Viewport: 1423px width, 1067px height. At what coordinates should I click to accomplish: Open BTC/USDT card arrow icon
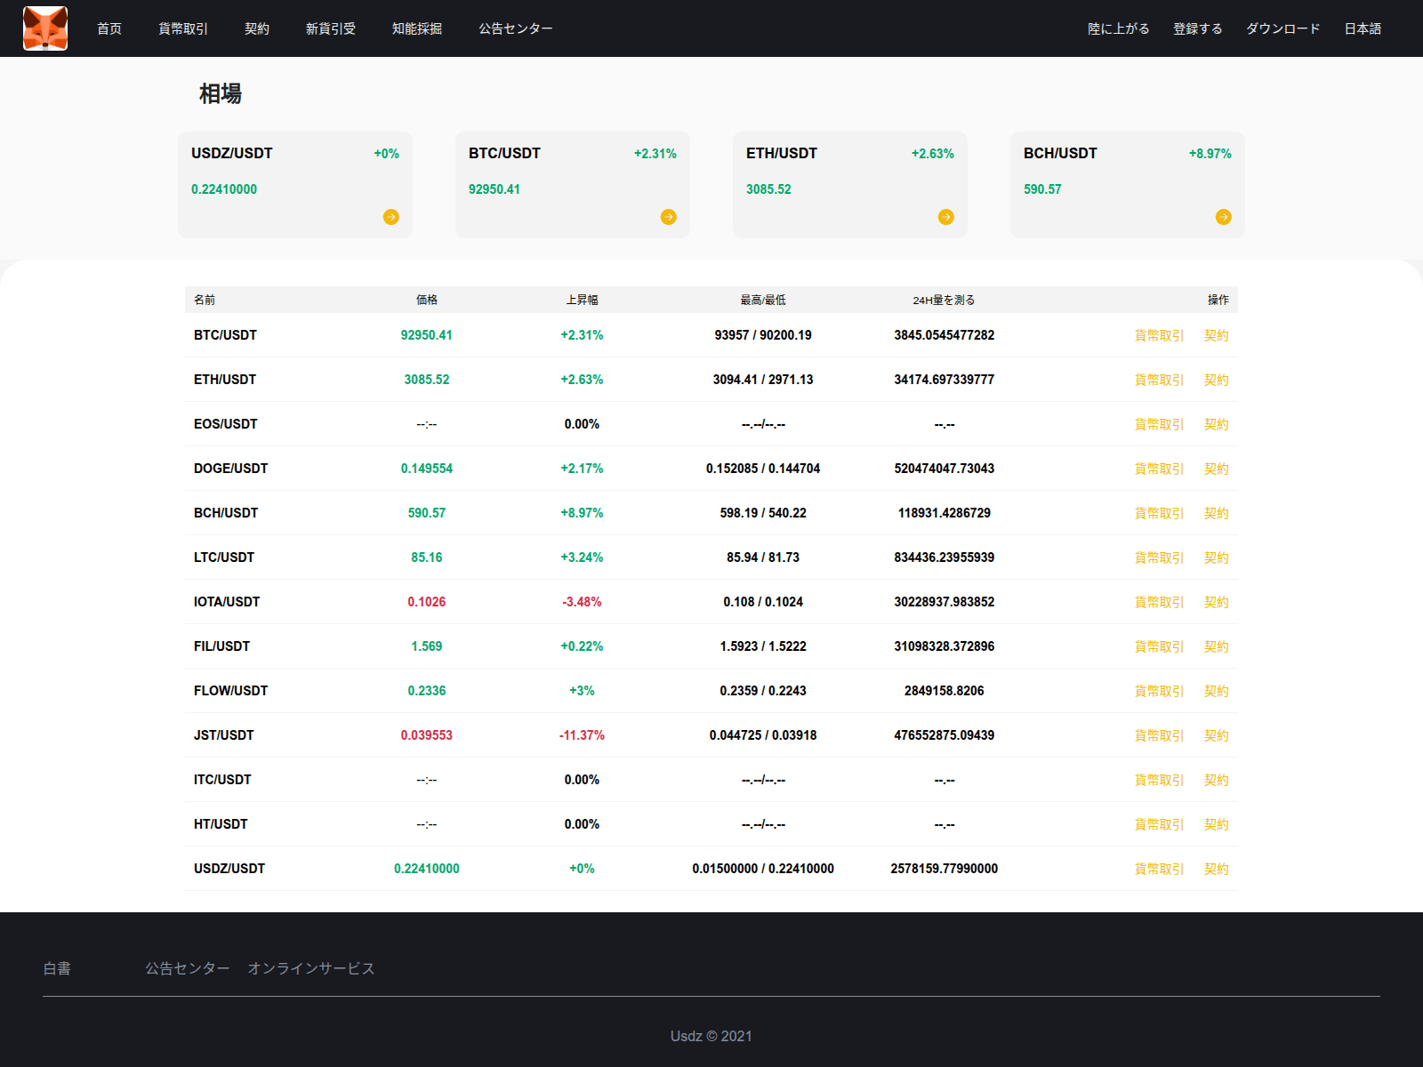tap(669, 217)
